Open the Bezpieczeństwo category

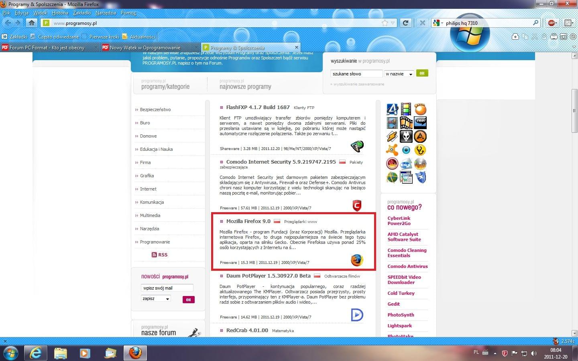click(x=155, y=110)
